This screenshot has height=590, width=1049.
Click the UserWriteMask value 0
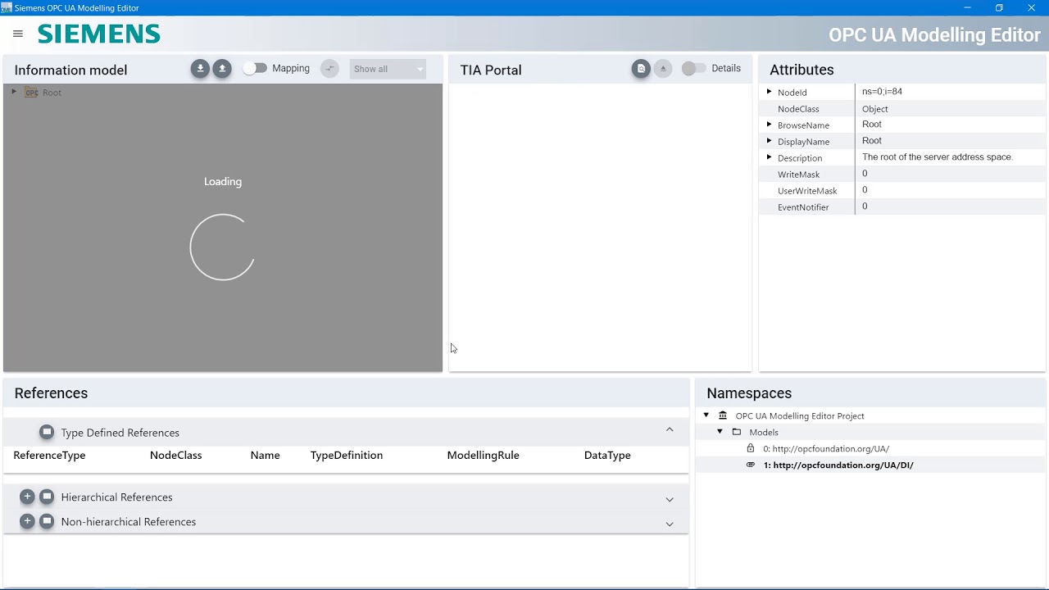point(865,189)
